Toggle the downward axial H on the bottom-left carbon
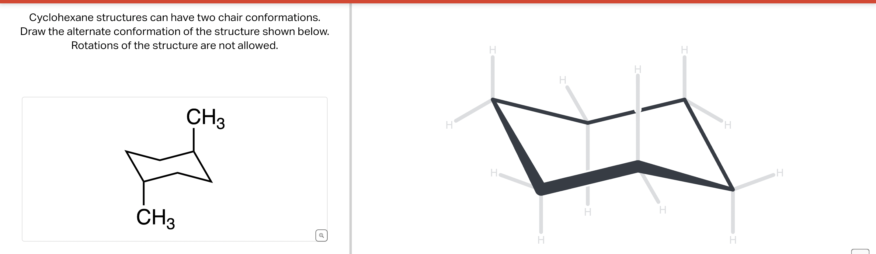This screenshot has width=876, height=254. [x=541, y=240]
